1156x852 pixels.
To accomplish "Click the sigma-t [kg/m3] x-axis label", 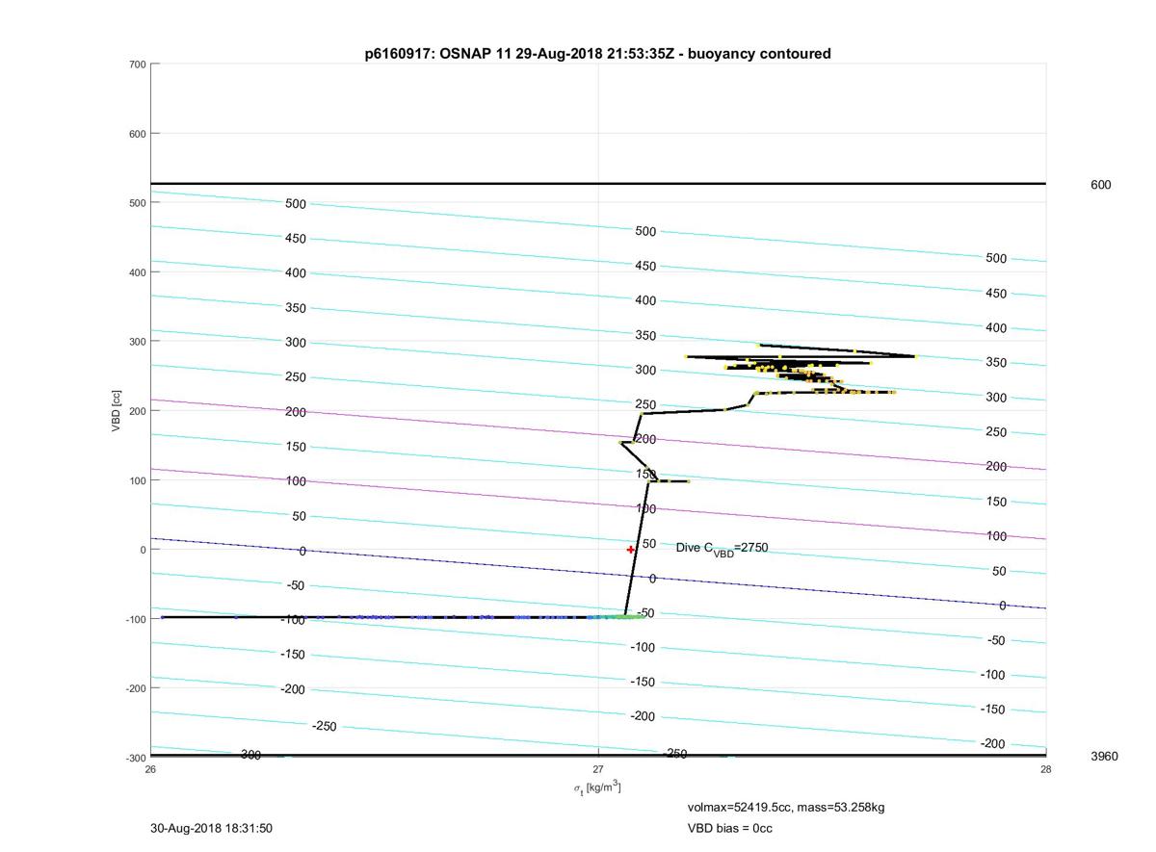I will pyautogui.click(x=597, y=787).
